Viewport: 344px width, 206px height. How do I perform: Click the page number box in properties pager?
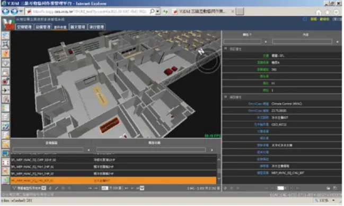pyautogui.click(x=280, y=188)
